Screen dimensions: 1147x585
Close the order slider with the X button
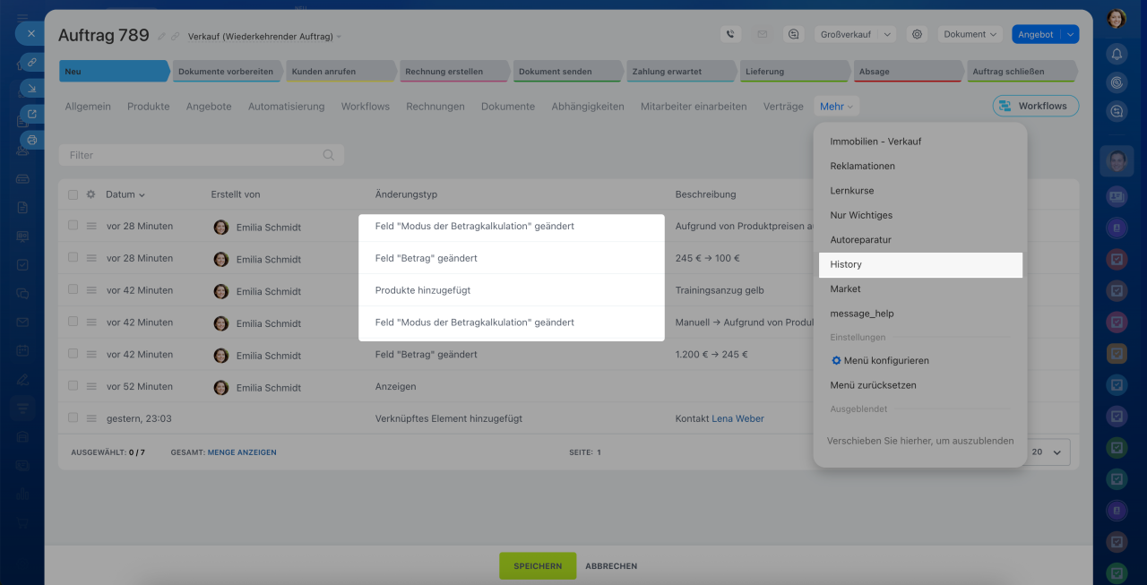[30, 34]
